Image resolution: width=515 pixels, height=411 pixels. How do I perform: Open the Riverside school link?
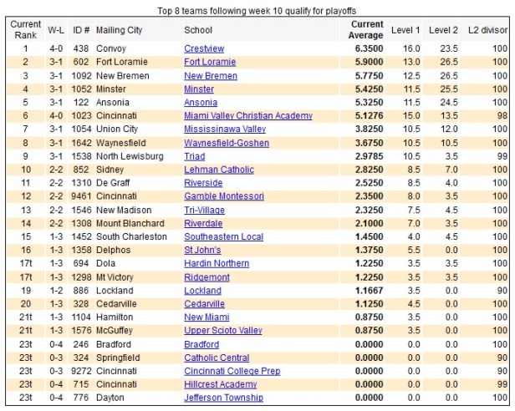point(203,183)
